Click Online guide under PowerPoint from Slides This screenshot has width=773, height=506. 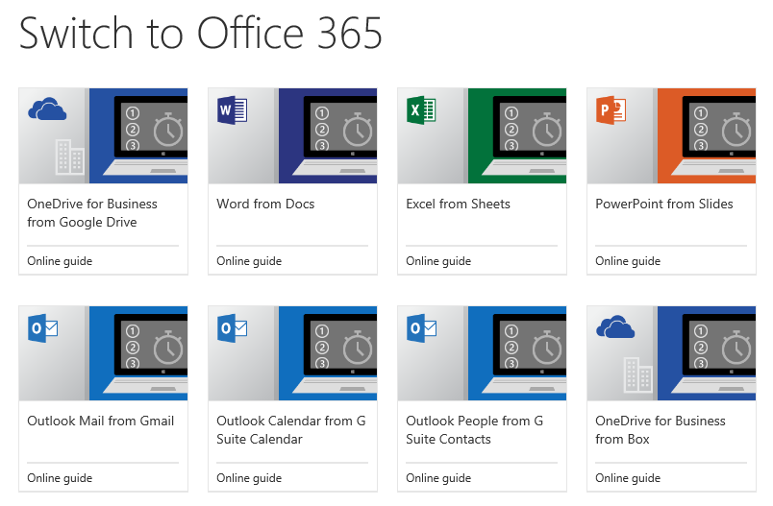628,261
